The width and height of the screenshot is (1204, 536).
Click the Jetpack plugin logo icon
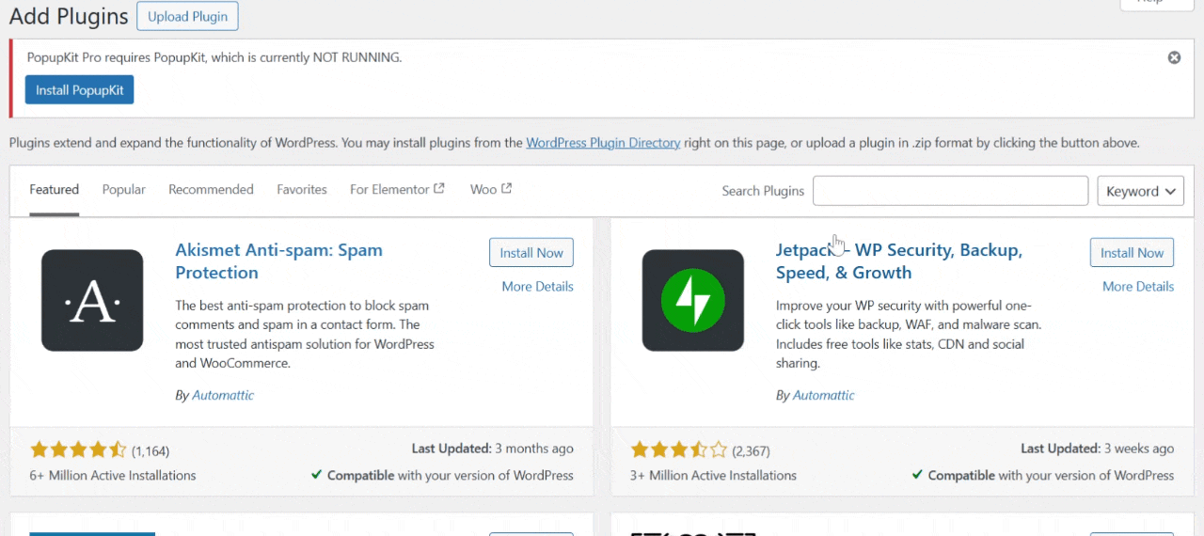coord(693,300)
